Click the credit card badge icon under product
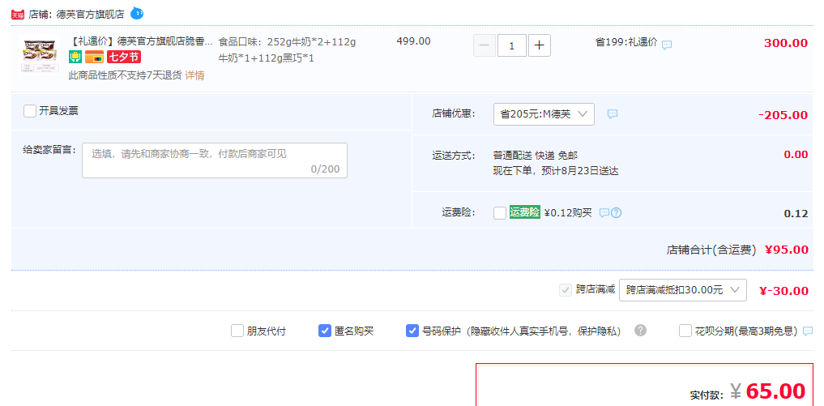 94,57
